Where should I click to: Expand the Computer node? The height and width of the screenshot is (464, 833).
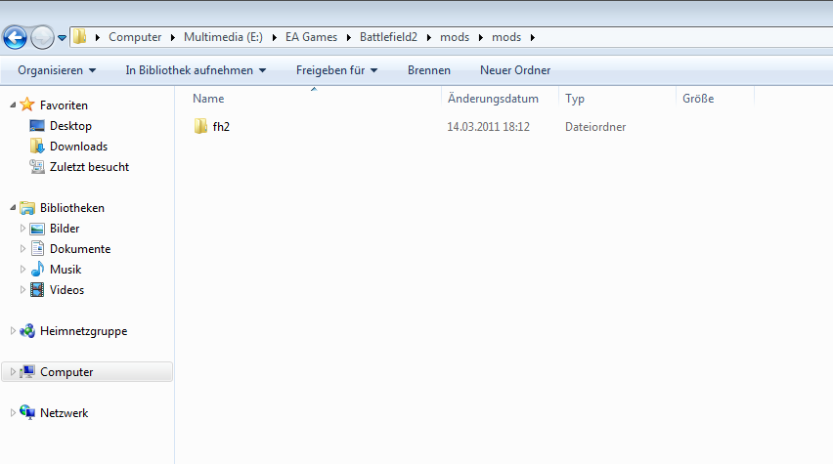[x=13, y=371]
